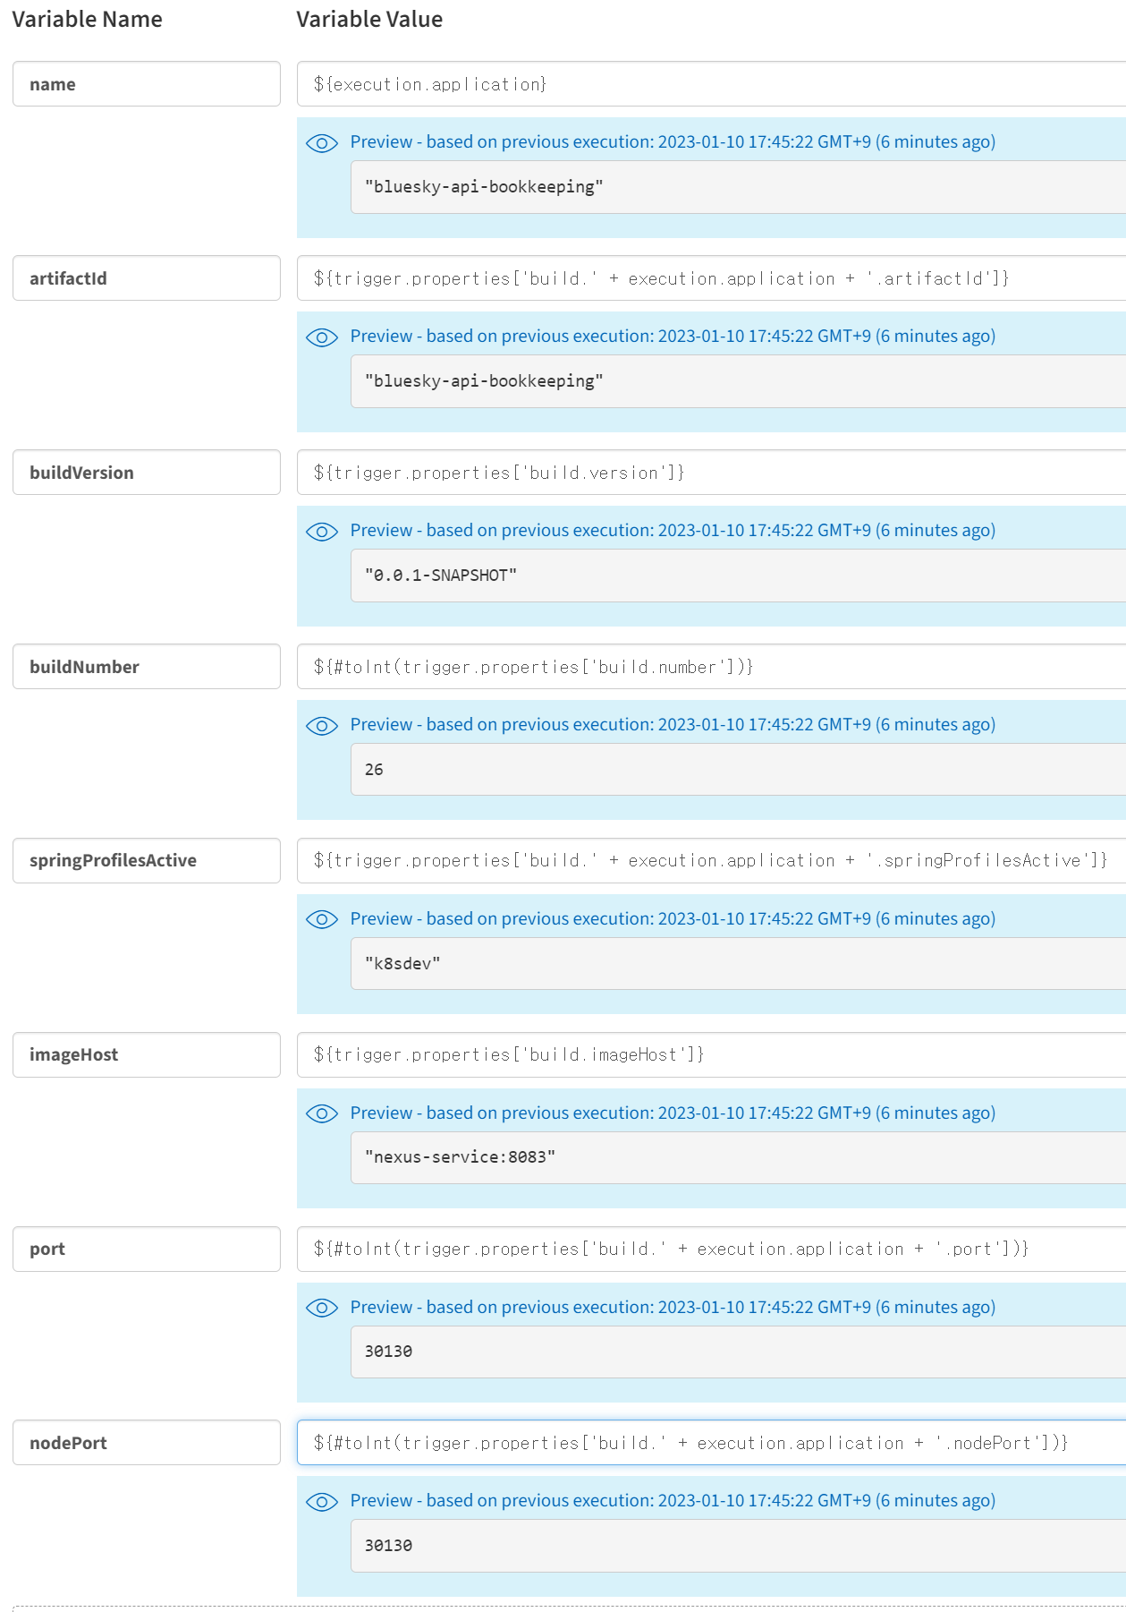Click the "k8sdev" preview value
The image size is (1126, 1612).
738,964
